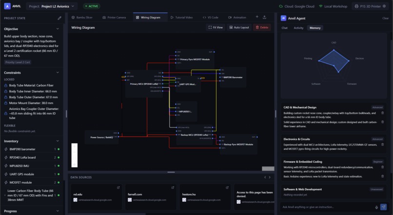393x215 pixels.
Task: Collapse the Objective section
Action: tap(58, 29)
